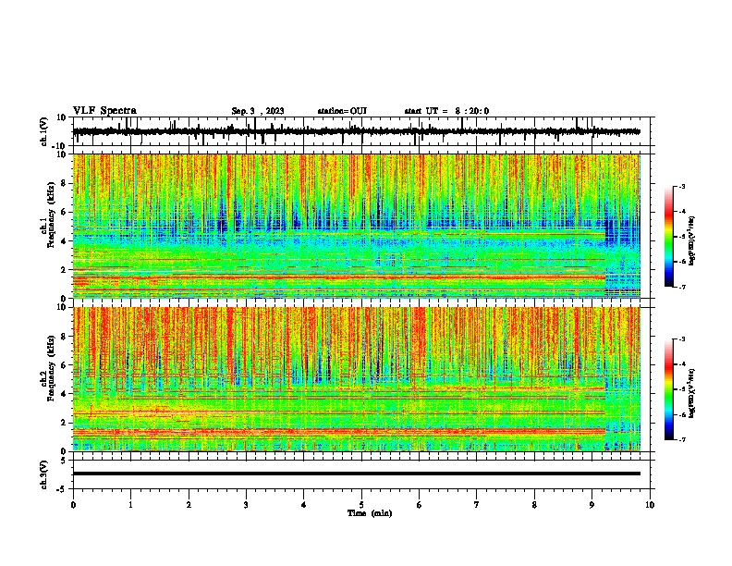
Task: Click inside the ch.1 frequency spectrogram
Action: tap(357, 226)
